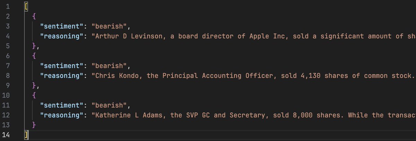Screen dimensions: 416x141
Task: Place cursor at opening square bracket on line 1
Action: click(26, 7)
